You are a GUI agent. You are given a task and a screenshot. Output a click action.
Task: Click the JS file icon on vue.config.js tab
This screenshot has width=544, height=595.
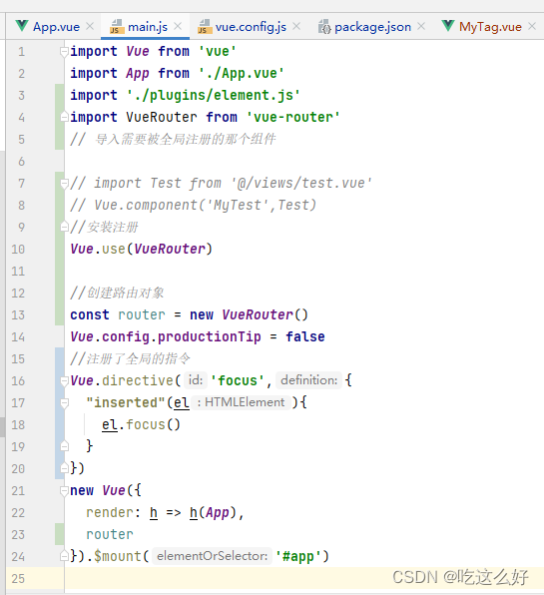click(x=205, y=27)
